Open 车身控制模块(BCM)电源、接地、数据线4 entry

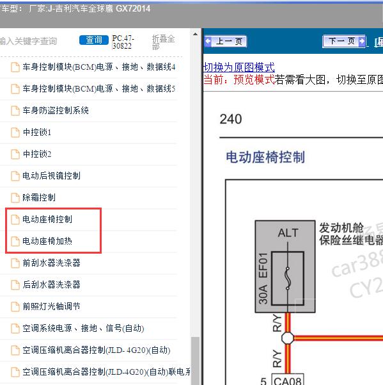(99, 67)
